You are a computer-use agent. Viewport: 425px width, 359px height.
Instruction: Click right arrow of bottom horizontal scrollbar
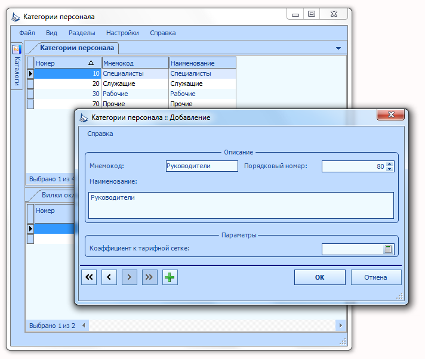(x=341, y=325)
